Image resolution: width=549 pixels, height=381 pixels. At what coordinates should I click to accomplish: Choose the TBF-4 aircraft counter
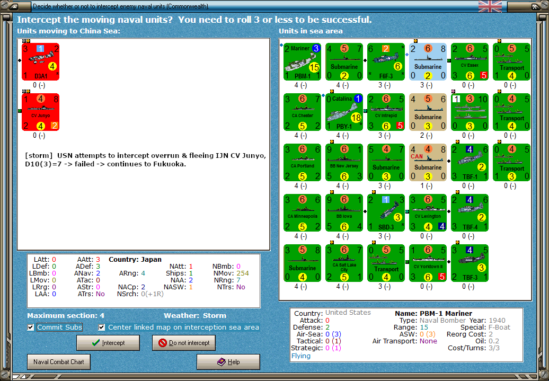(x=470, y=213)
